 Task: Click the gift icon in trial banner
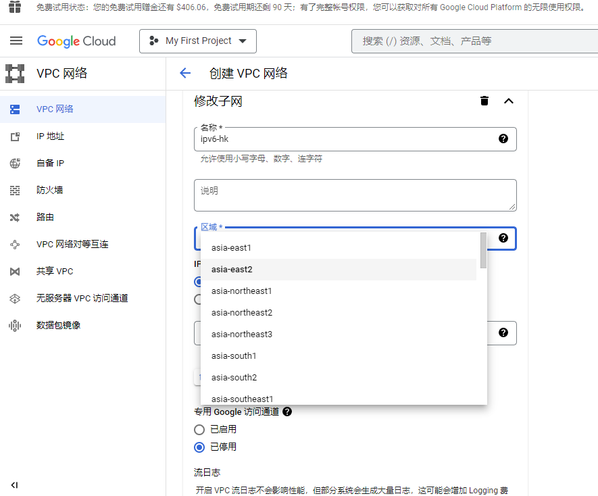[x=14, y=7]
